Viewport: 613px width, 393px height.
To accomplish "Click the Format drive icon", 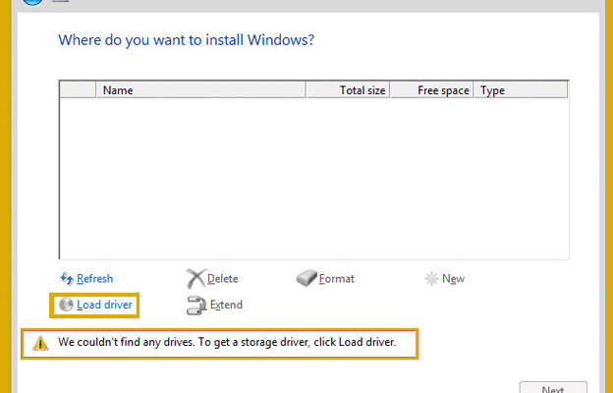I will (306, 279).
